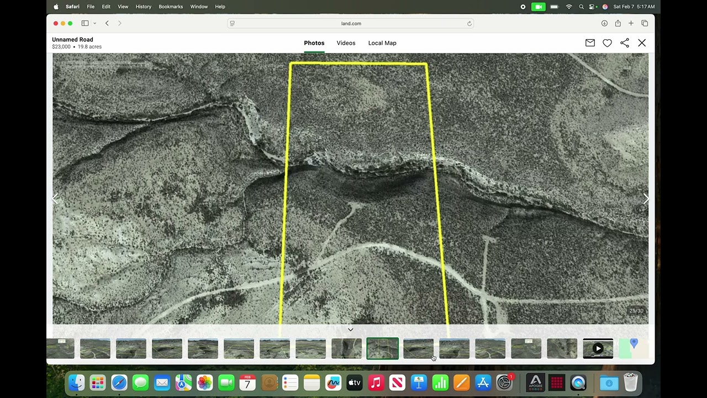Click the screen recording menu bar icon
Screen dimensions: 707x398
tap(523, 7)
